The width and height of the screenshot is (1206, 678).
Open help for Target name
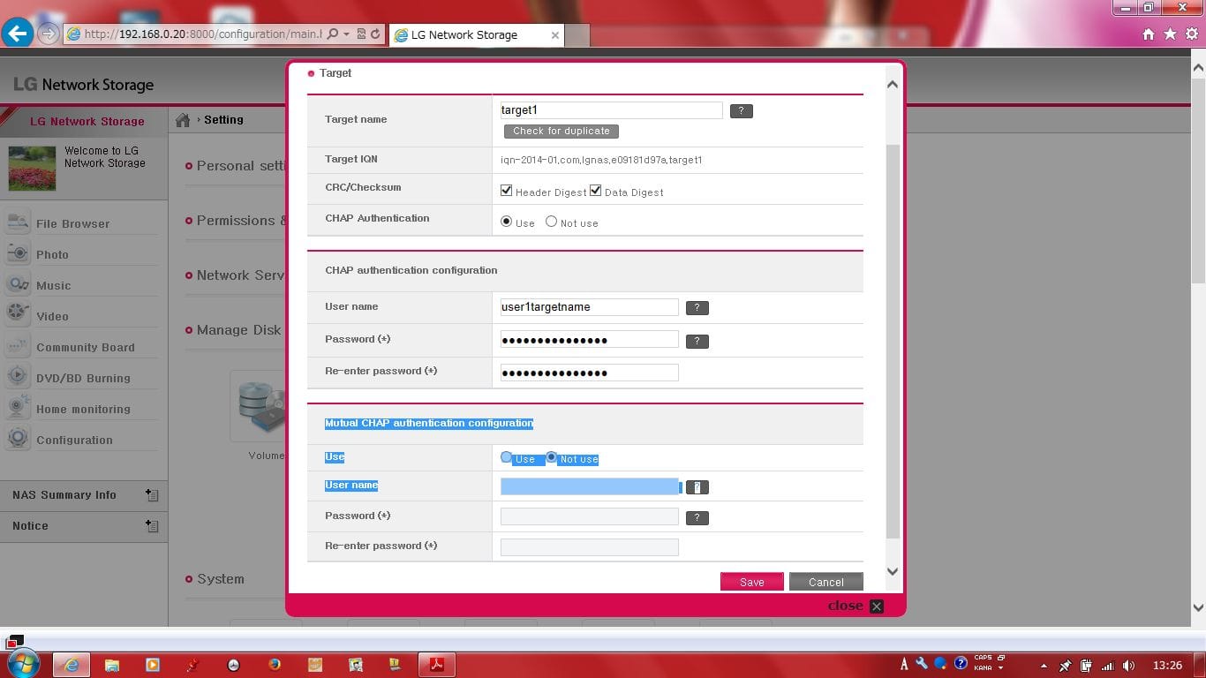(742, 111)
